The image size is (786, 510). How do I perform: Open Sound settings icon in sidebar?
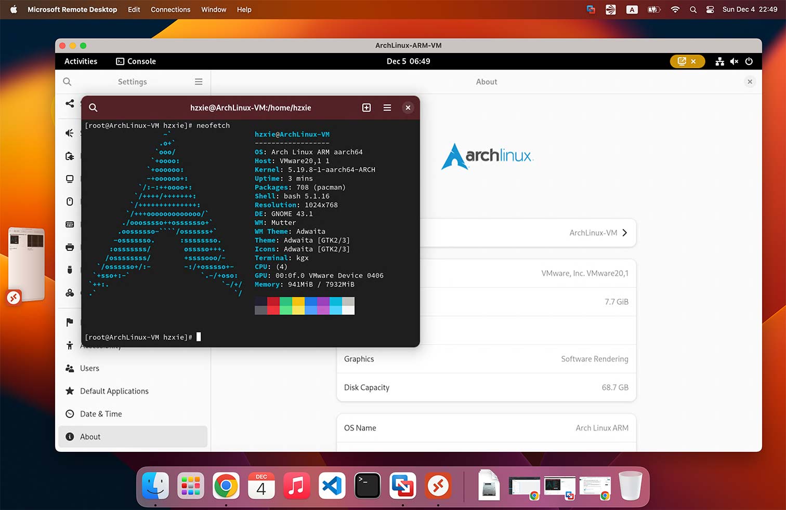(x=70, y=133)
